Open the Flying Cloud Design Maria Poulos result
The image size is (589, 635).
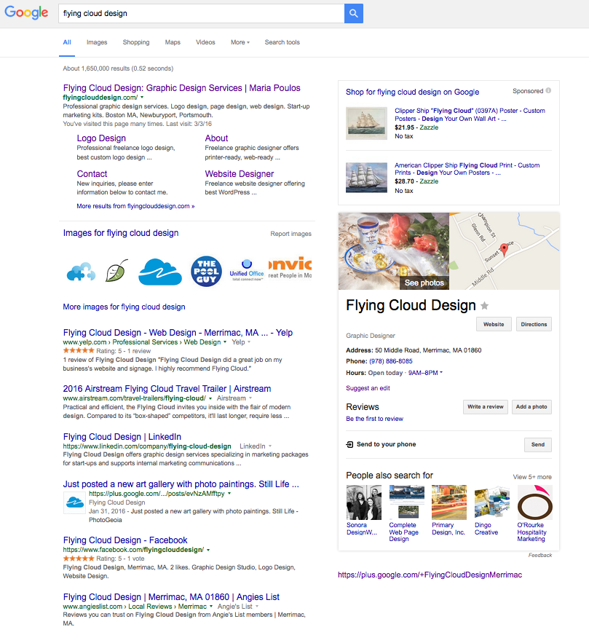182,88
